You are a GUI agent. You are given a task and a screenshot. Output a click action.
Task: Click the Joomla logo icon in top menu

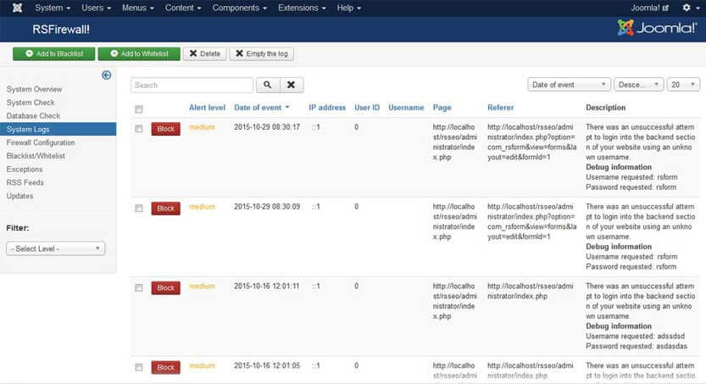tap(17, 8)
